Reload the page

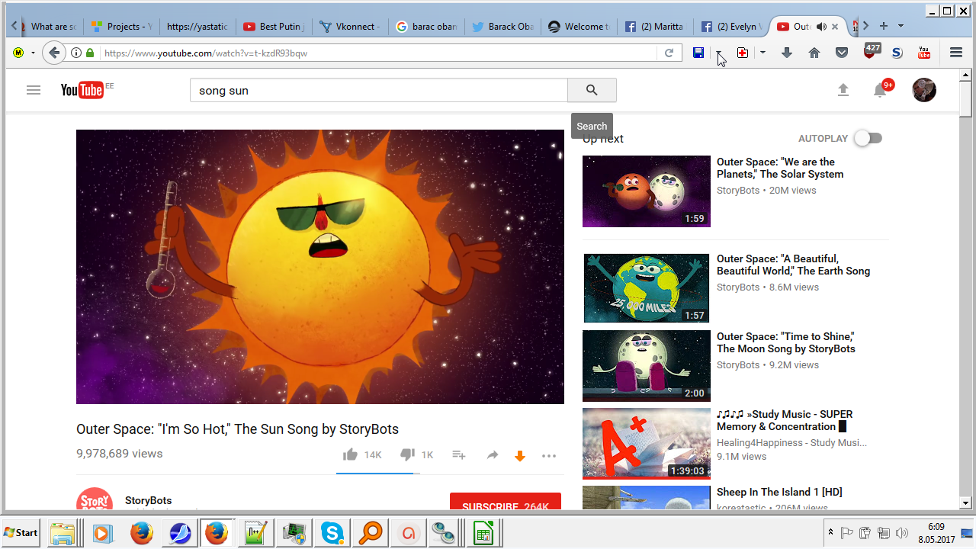669,53
